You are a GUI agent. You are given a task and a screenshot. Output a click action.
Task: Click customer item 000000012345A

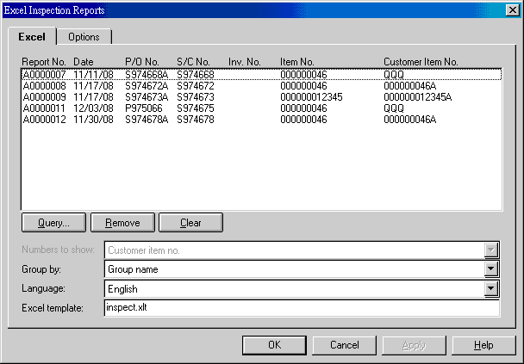point(418,97)
